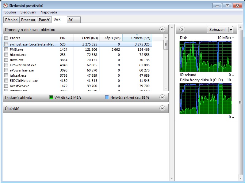Select the svchost.exe (LocalSystemNet...) row
This screenshot has height=183, width=245.
tap(78, 44)
